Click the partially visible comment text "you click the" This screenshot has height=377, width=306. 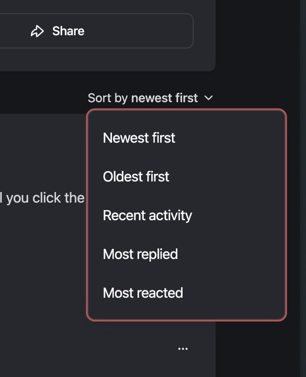pos(45,198)
